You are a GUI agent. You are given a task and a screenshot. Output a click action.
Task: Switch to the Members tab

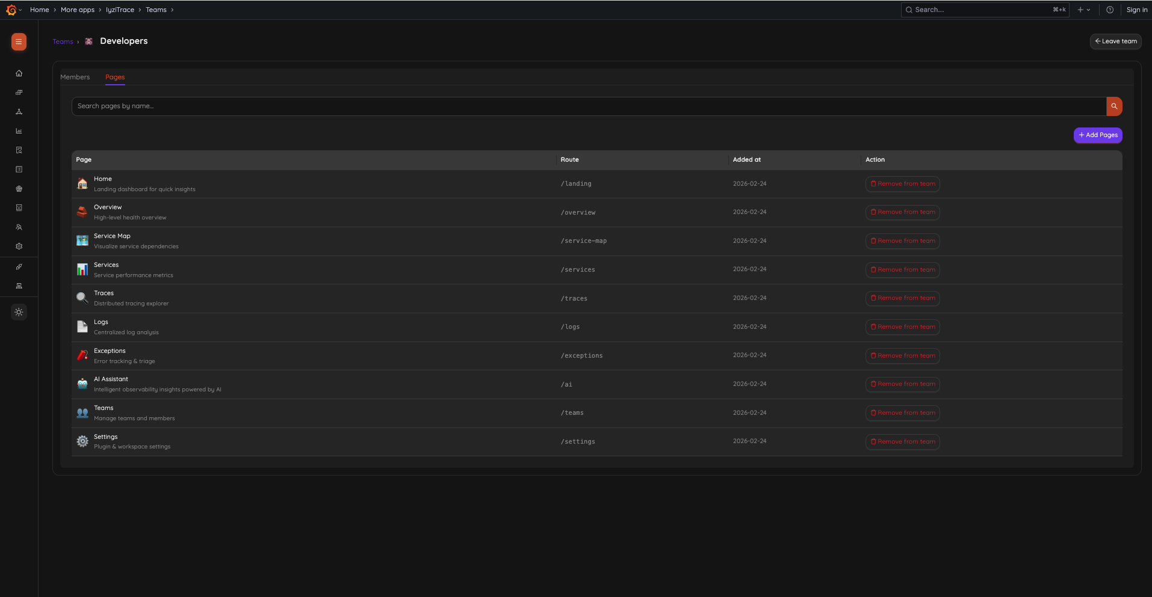[x=75, y=77]
